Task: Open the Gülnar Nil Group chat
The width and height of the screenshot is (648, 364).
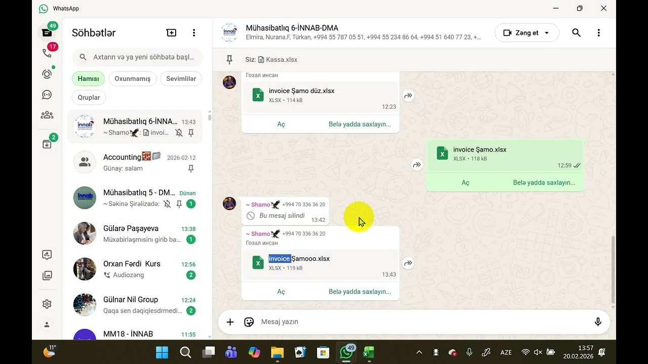Action: 135,304
